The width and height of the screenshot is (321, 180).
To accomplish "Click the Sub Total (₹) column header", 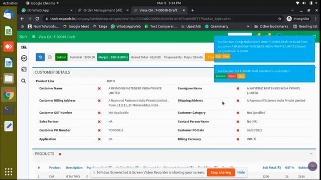I will [272, 167].
